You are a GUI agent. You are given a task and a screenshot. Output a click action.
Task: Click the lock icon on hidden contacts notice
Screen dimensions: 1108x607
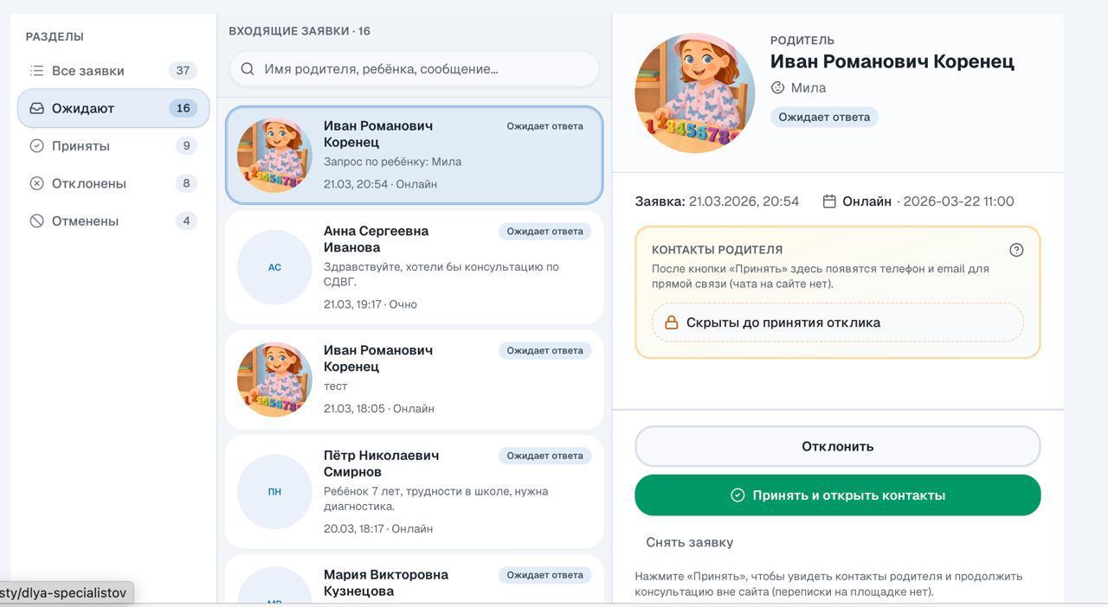point(673,322)
